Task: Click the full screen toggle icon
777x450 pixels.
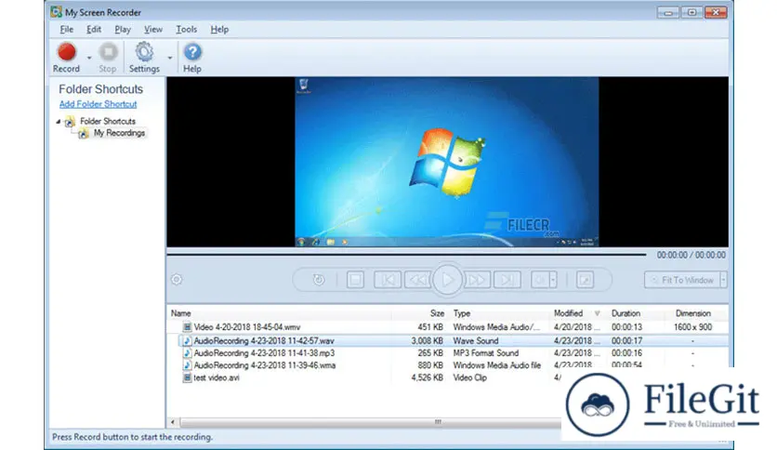Action: tap(586, 280)
